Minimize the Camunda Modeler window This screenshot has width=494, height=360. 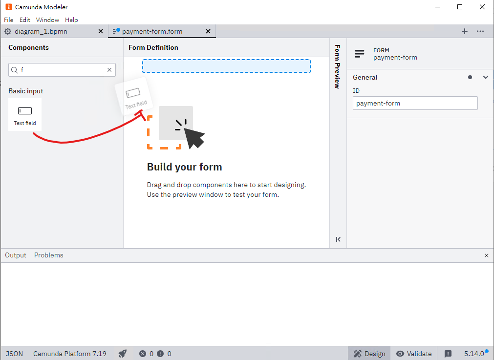(438, 7)
